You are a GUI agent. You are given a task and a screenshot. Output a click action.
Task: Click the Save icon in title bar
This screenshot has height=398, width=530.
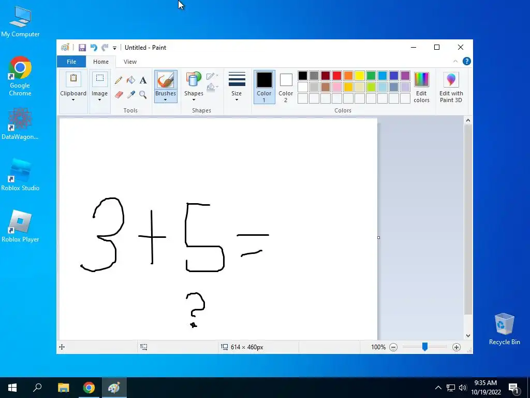pos(82,48)
